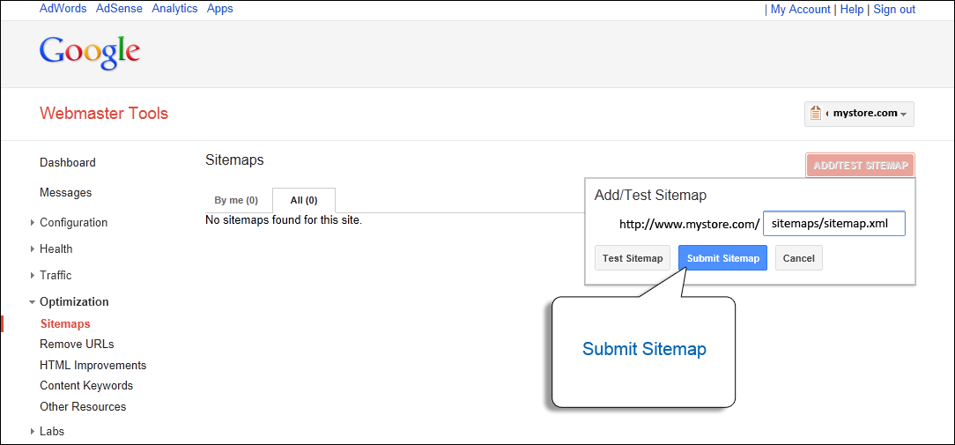955x445 pixels.
Task: Collapse the Optimization section
Action: pyautogui.click(x=33, y=302)
